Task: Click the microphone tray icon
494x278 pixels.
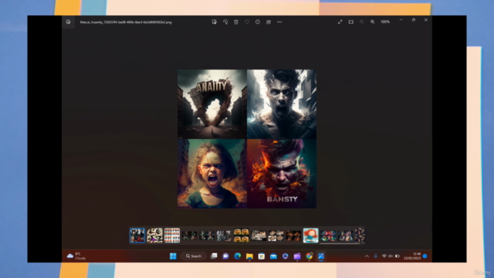Action: [376, 256]
